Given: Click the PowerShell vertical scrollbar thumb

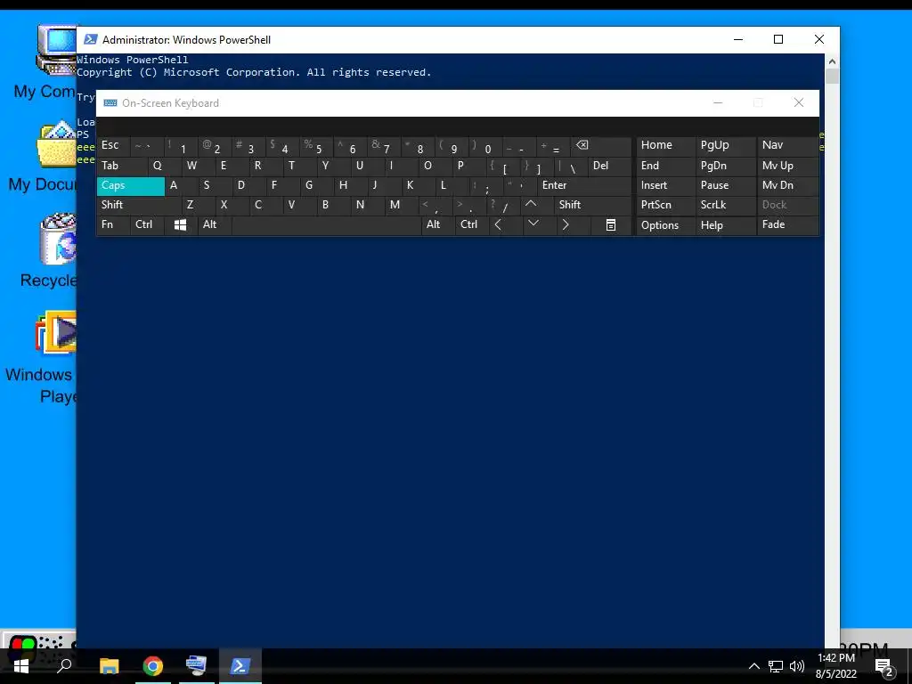Looking at the screenshot, I should tap(832, 77).
